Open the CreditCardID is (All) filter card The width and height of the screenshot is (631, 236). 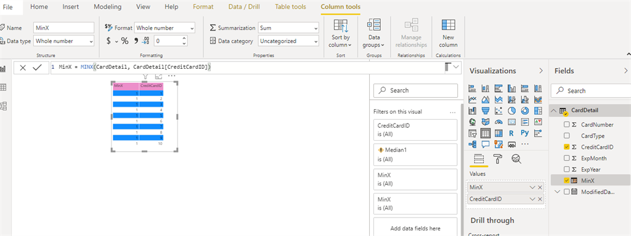click(415, 130)
